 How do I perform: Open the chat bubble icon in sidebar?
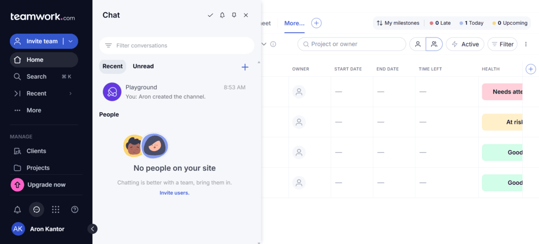(x=36, y=210)
